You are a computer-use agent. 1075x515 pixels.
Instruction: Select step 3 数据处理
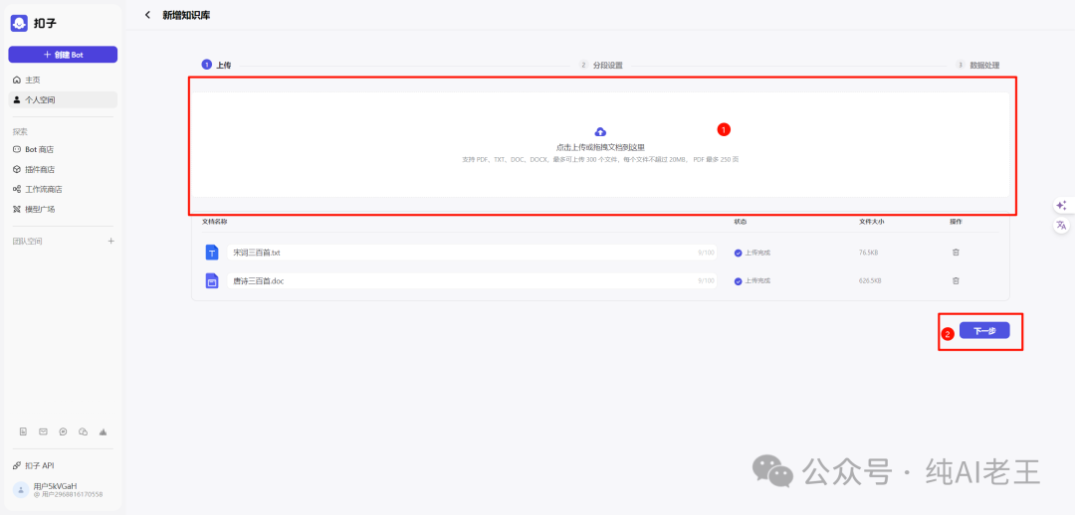(x=977, y=65)
